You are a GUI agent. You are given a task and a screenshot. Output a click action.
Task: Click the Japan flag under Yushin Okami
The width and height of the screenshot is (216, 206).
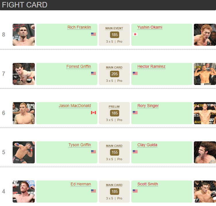pos(135,34)
